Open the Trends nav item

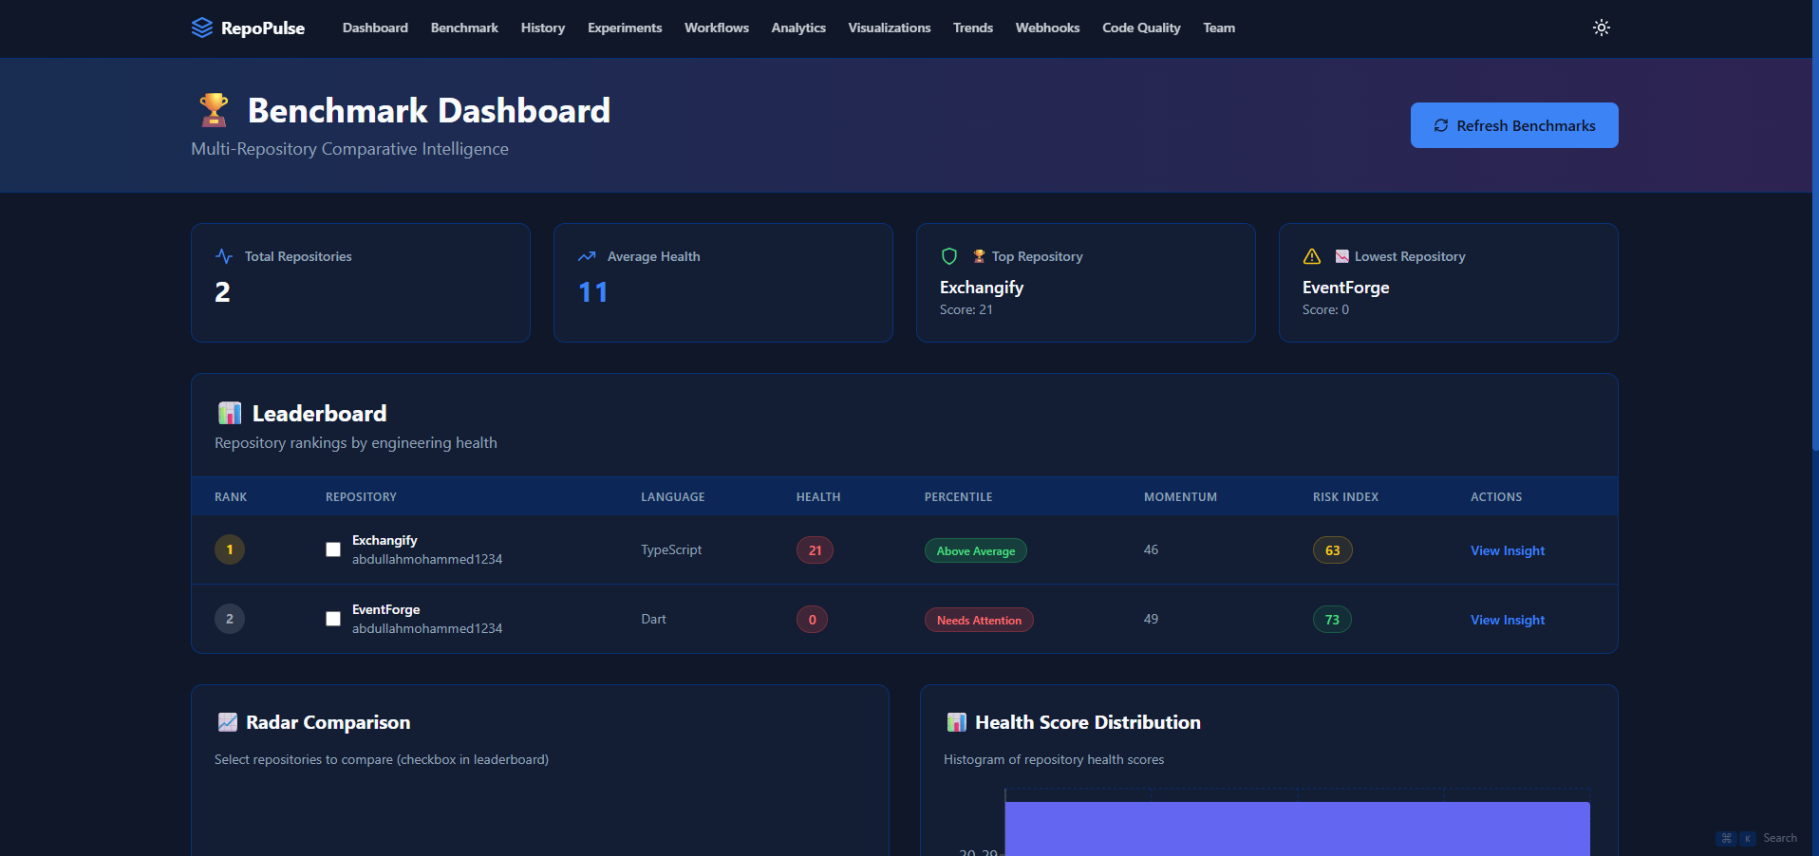pos(973,28)
